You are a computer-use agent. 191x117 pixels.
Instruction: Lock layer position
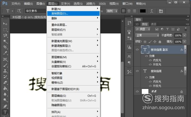click(155, 42)
